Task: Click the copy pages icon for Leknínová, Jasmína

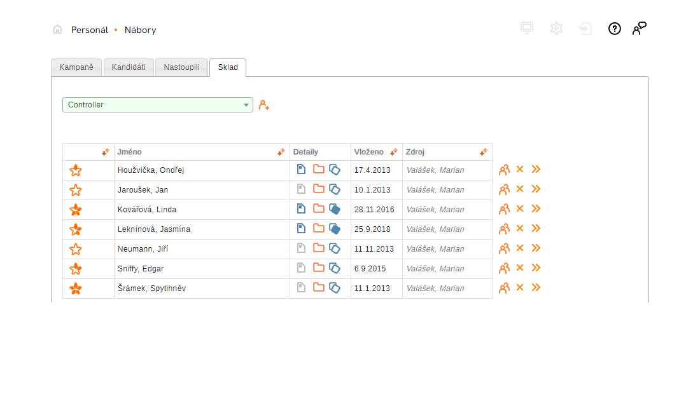Action: 335,229
